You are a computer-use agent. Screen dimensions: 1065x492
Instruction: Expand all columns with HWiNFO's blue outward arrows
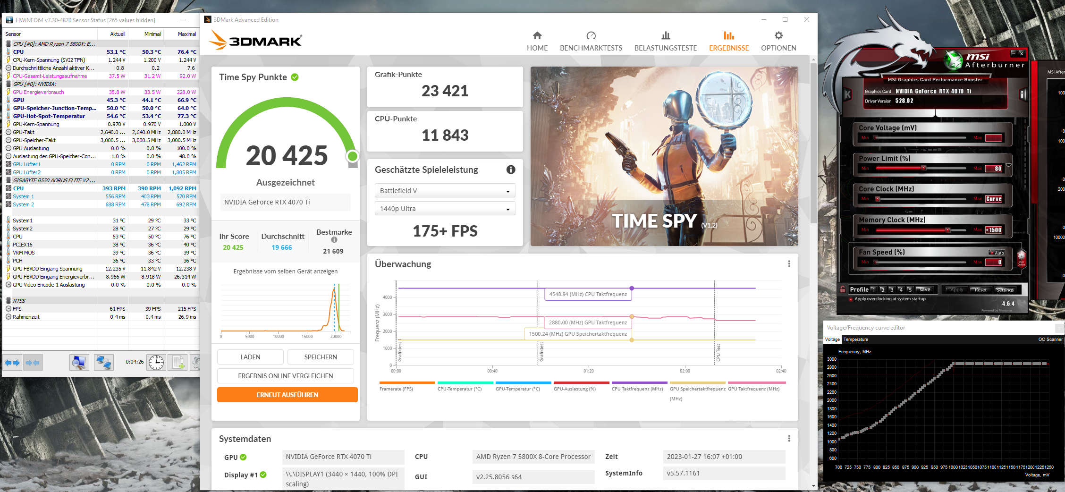click(x=12, y=363)
